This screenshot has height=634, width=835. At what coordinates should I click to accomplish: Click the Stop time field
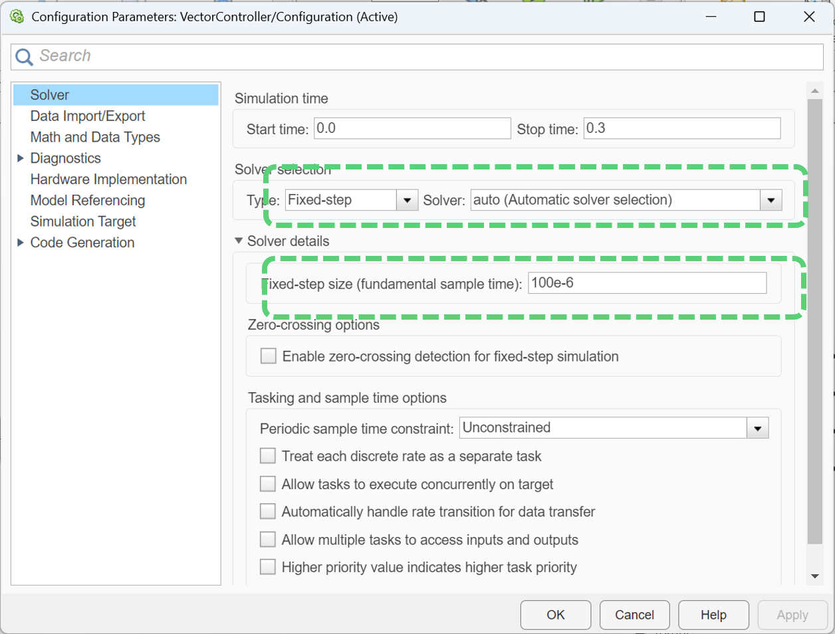(682, 128)
